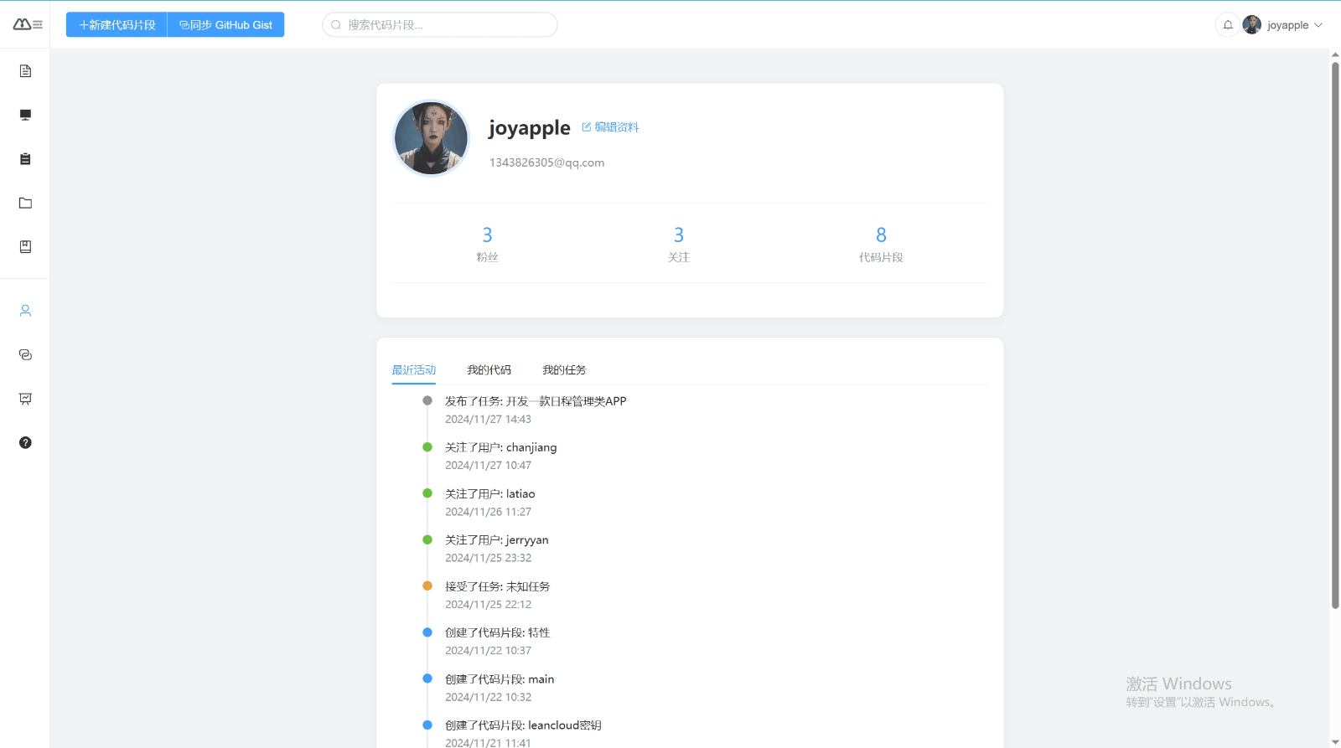The image size is (1341, 748).
Task: Open the help question-mark icon
Action: [x=25, y=443]
